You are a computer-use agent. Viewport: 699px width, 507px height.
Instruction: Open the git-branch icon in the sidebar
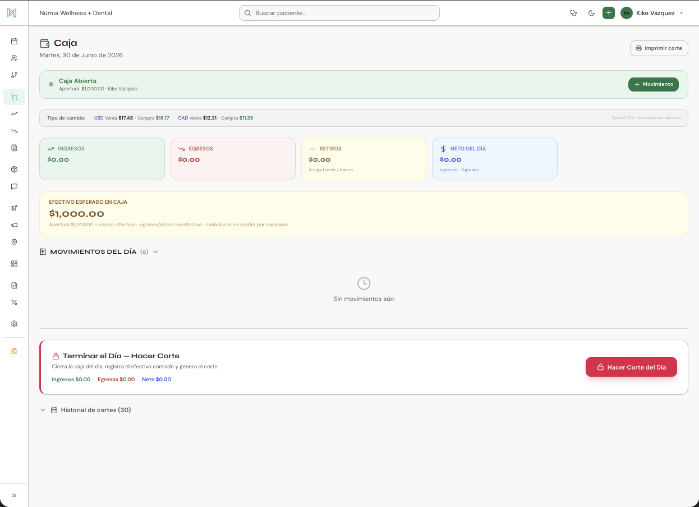click(14, 75)
